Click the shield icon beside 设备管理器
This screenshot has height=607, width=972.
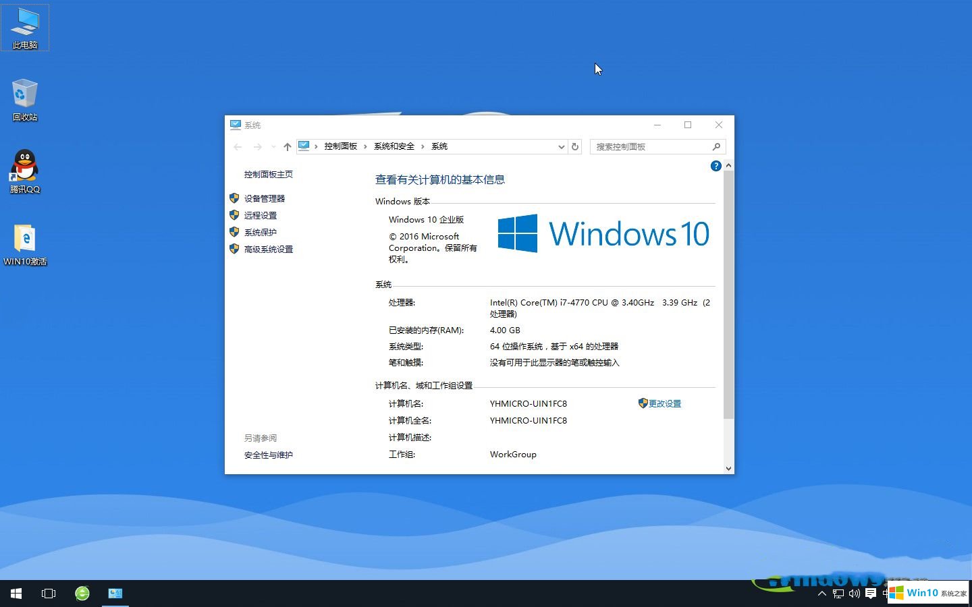(234, 198)
